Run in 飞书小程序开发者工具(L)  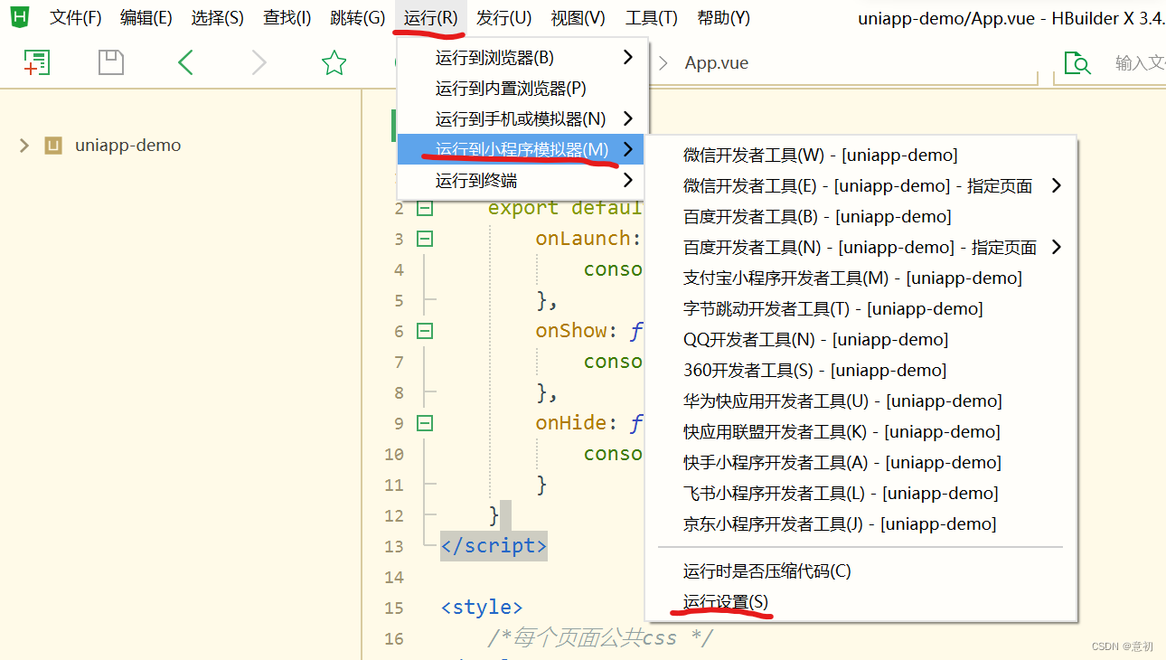coord(861,494)
